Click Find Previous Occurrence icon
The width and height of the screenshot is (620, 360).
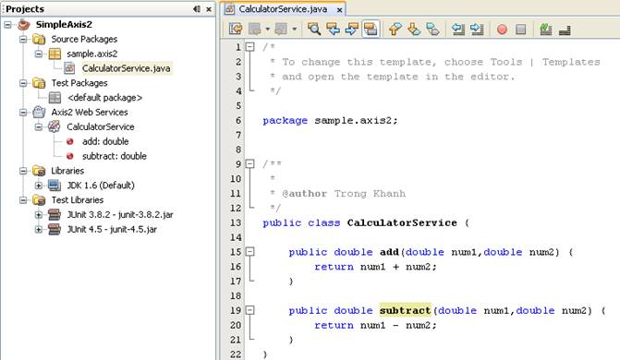coord(333,30)
